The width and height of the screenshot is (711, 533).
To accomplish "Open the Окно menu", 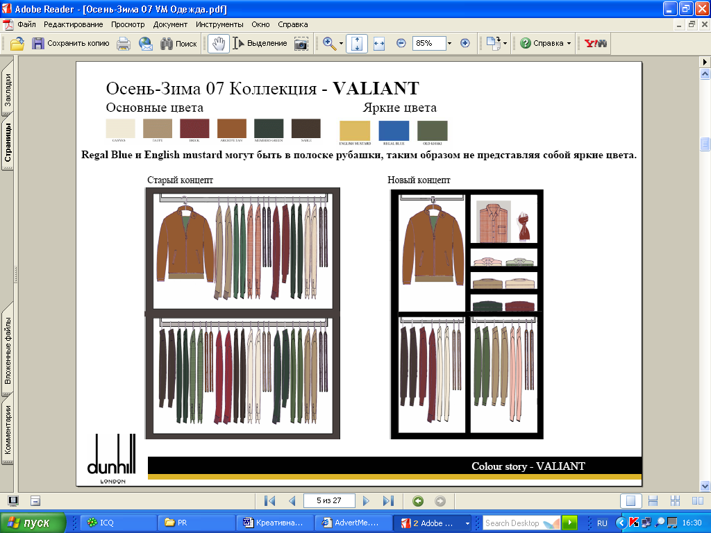I will pos(261,24).
